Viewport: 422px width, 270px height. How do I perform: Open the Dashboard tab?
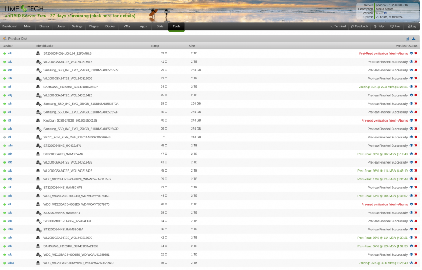click(9, 26)
